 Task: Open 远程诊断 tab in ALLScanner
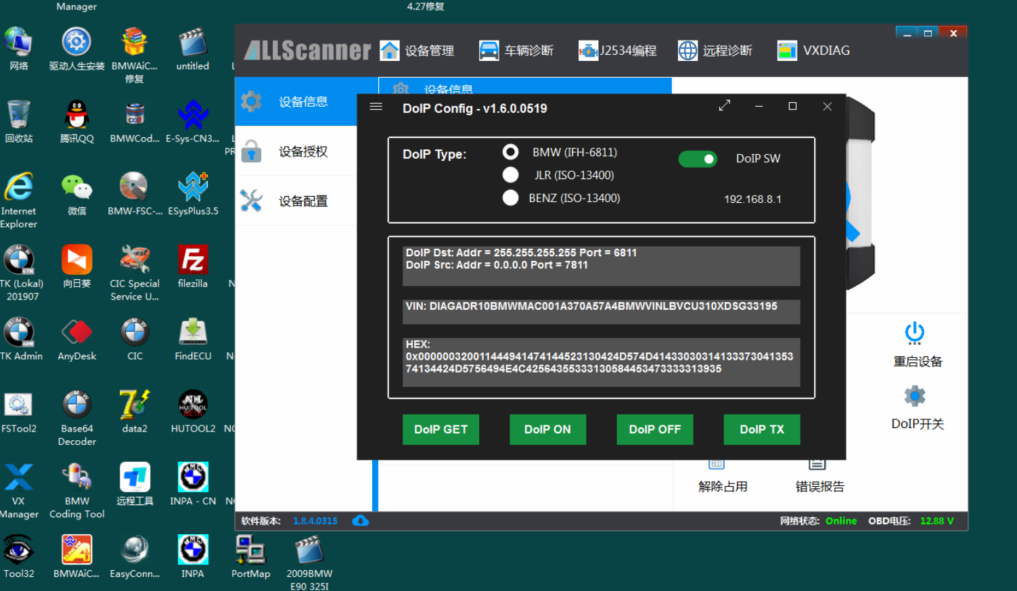715,51
